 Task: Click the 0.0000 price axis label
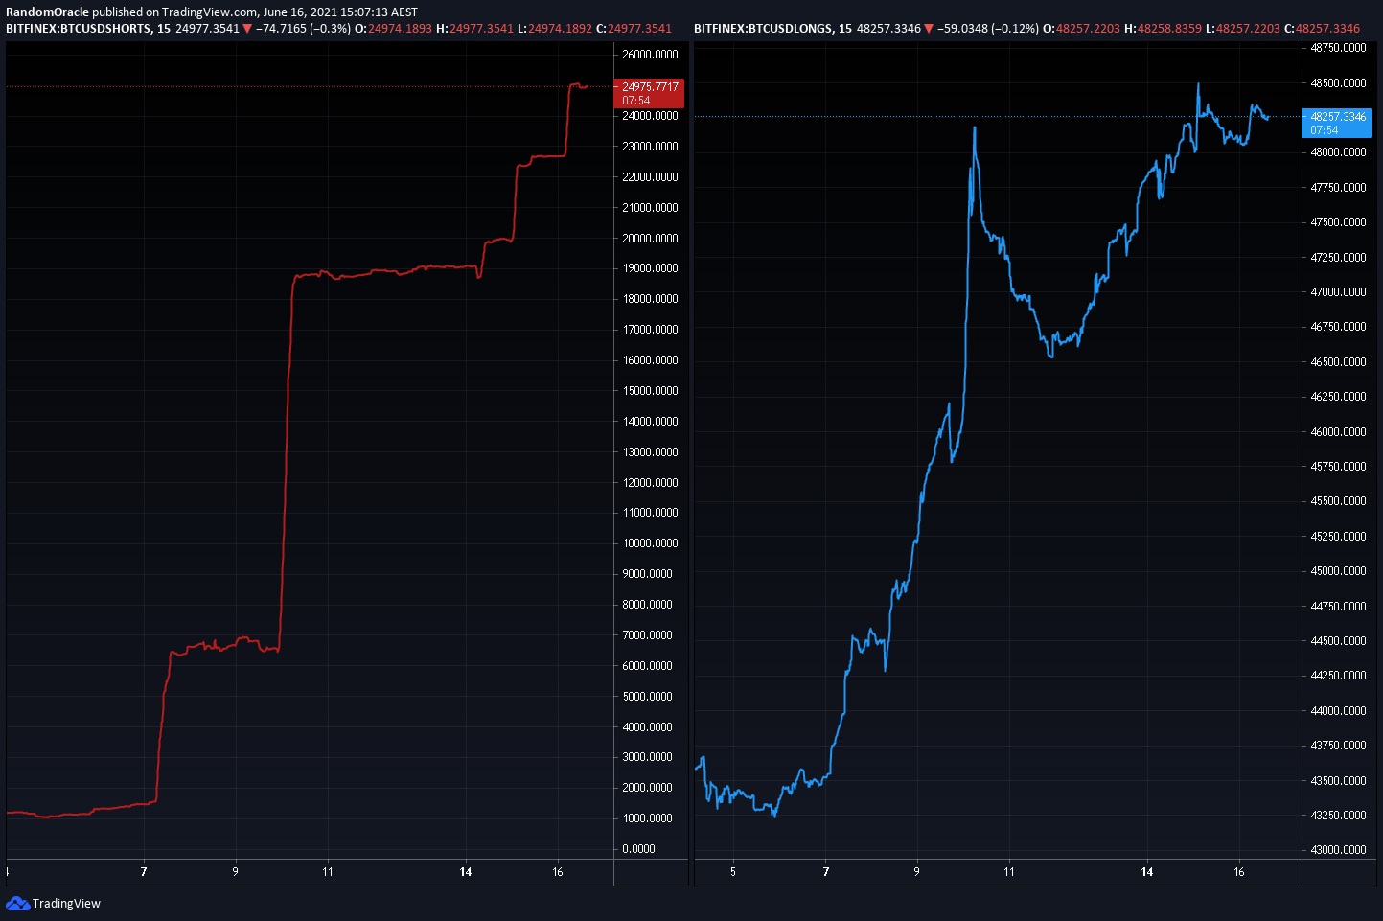(639, 849)
